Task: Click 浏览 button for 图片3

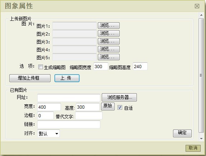Action: [109, 41]
